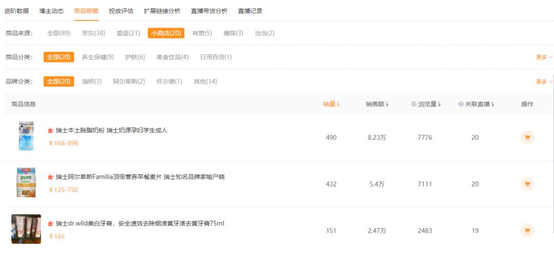
Task: Switch to the 博主动态 tab
Action: pyautogui.click(x=51, y=11)
